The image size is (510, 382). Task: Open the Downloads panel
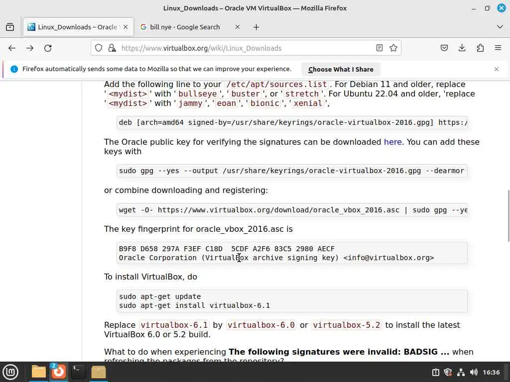(x=462, y=48)
